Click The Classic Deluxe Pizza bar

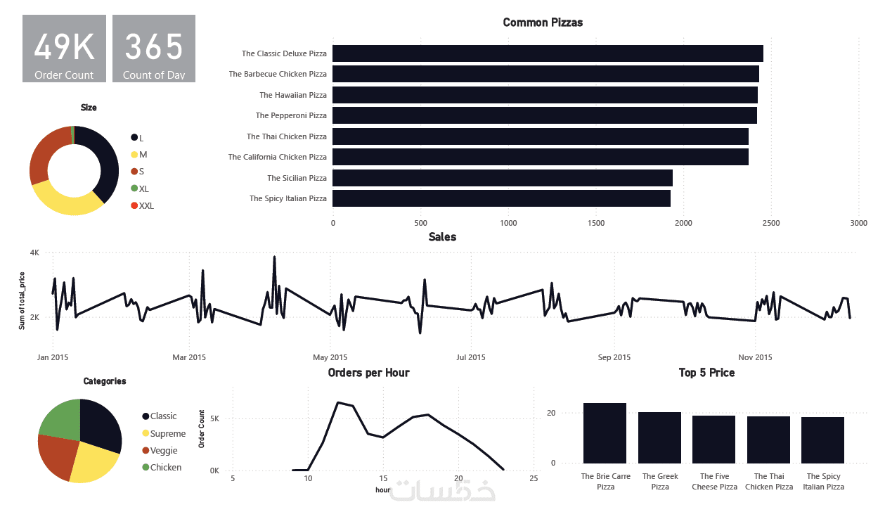click(x=547, y=53)
